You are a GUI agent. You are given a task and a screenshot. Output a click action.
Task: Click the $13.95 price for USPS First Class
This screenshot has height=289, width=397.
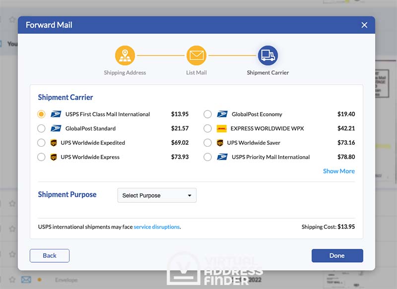[180, 115]
